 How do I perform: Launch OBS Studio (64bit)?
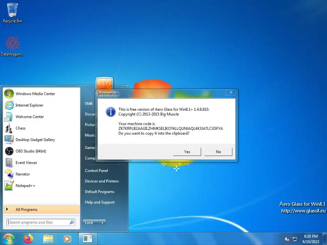[41, 151]
